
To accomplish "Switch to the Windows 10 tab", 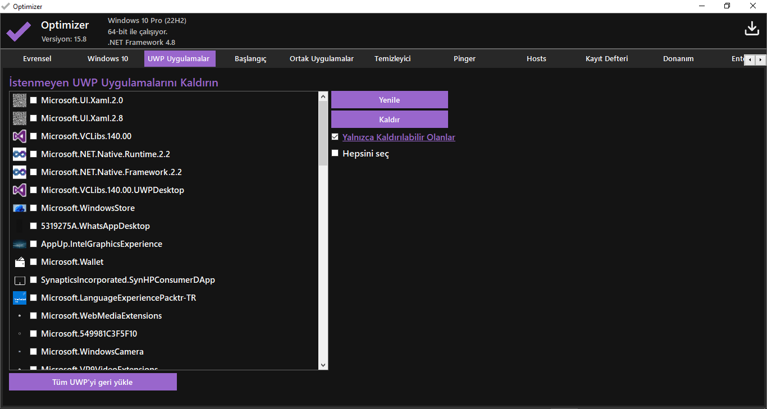I will [108, 58].
